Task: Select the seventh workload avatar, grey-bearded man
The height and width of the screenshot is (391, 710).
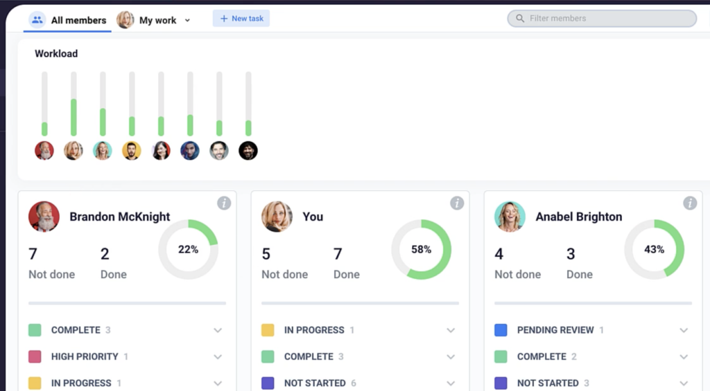Action: pos(219,151)
